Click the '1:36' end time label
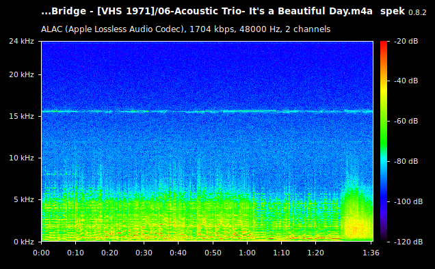Screen dimensions: 435x269 [x=371, y=253]
